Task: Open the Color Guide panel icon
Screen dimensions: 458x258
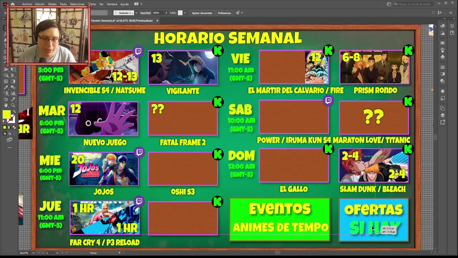Action: tap(443, 33)
